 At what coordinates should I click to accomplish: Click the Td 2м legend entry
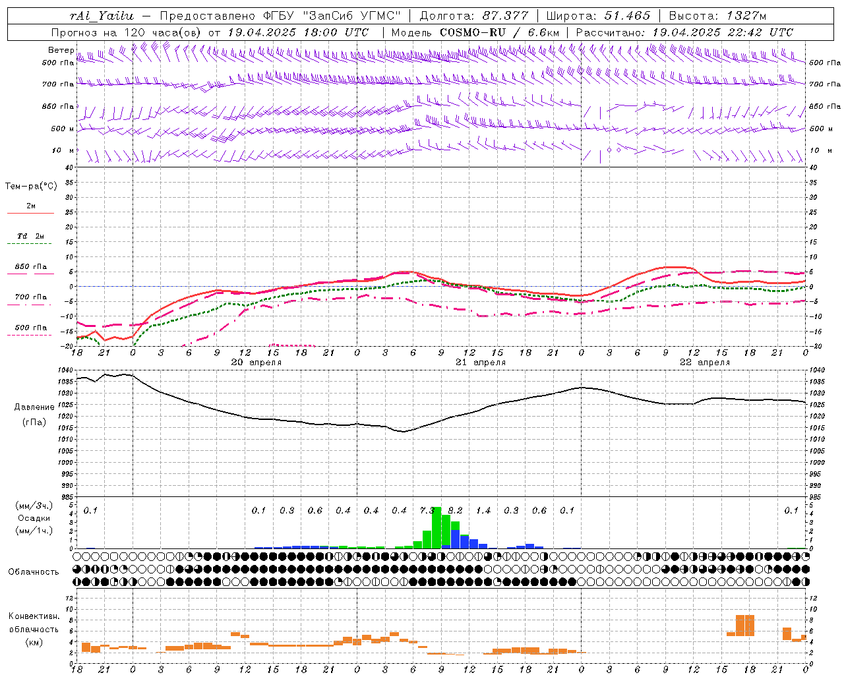click(30, 236)
